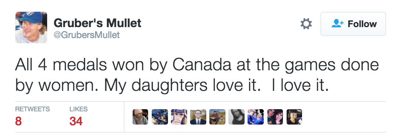View the 34 likes count
The width and height of the screenshot is (403, 137).
(x=76, y=121)
